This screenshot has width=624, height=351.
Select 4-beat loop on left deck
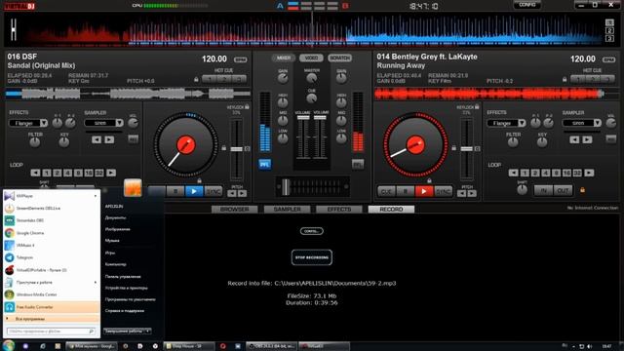click(x=67, y=173)
